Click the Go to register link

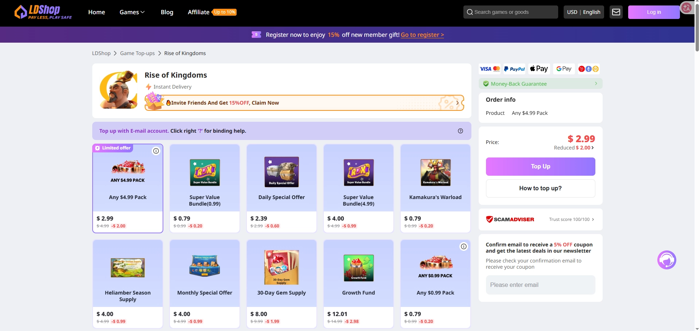[x=422, y=35]
